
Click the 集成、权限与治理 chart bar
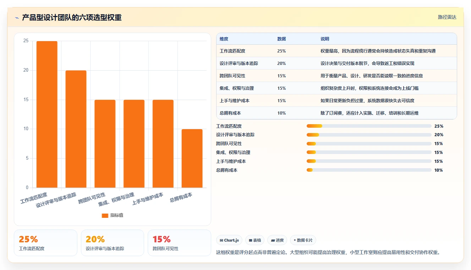coord(134,144)
